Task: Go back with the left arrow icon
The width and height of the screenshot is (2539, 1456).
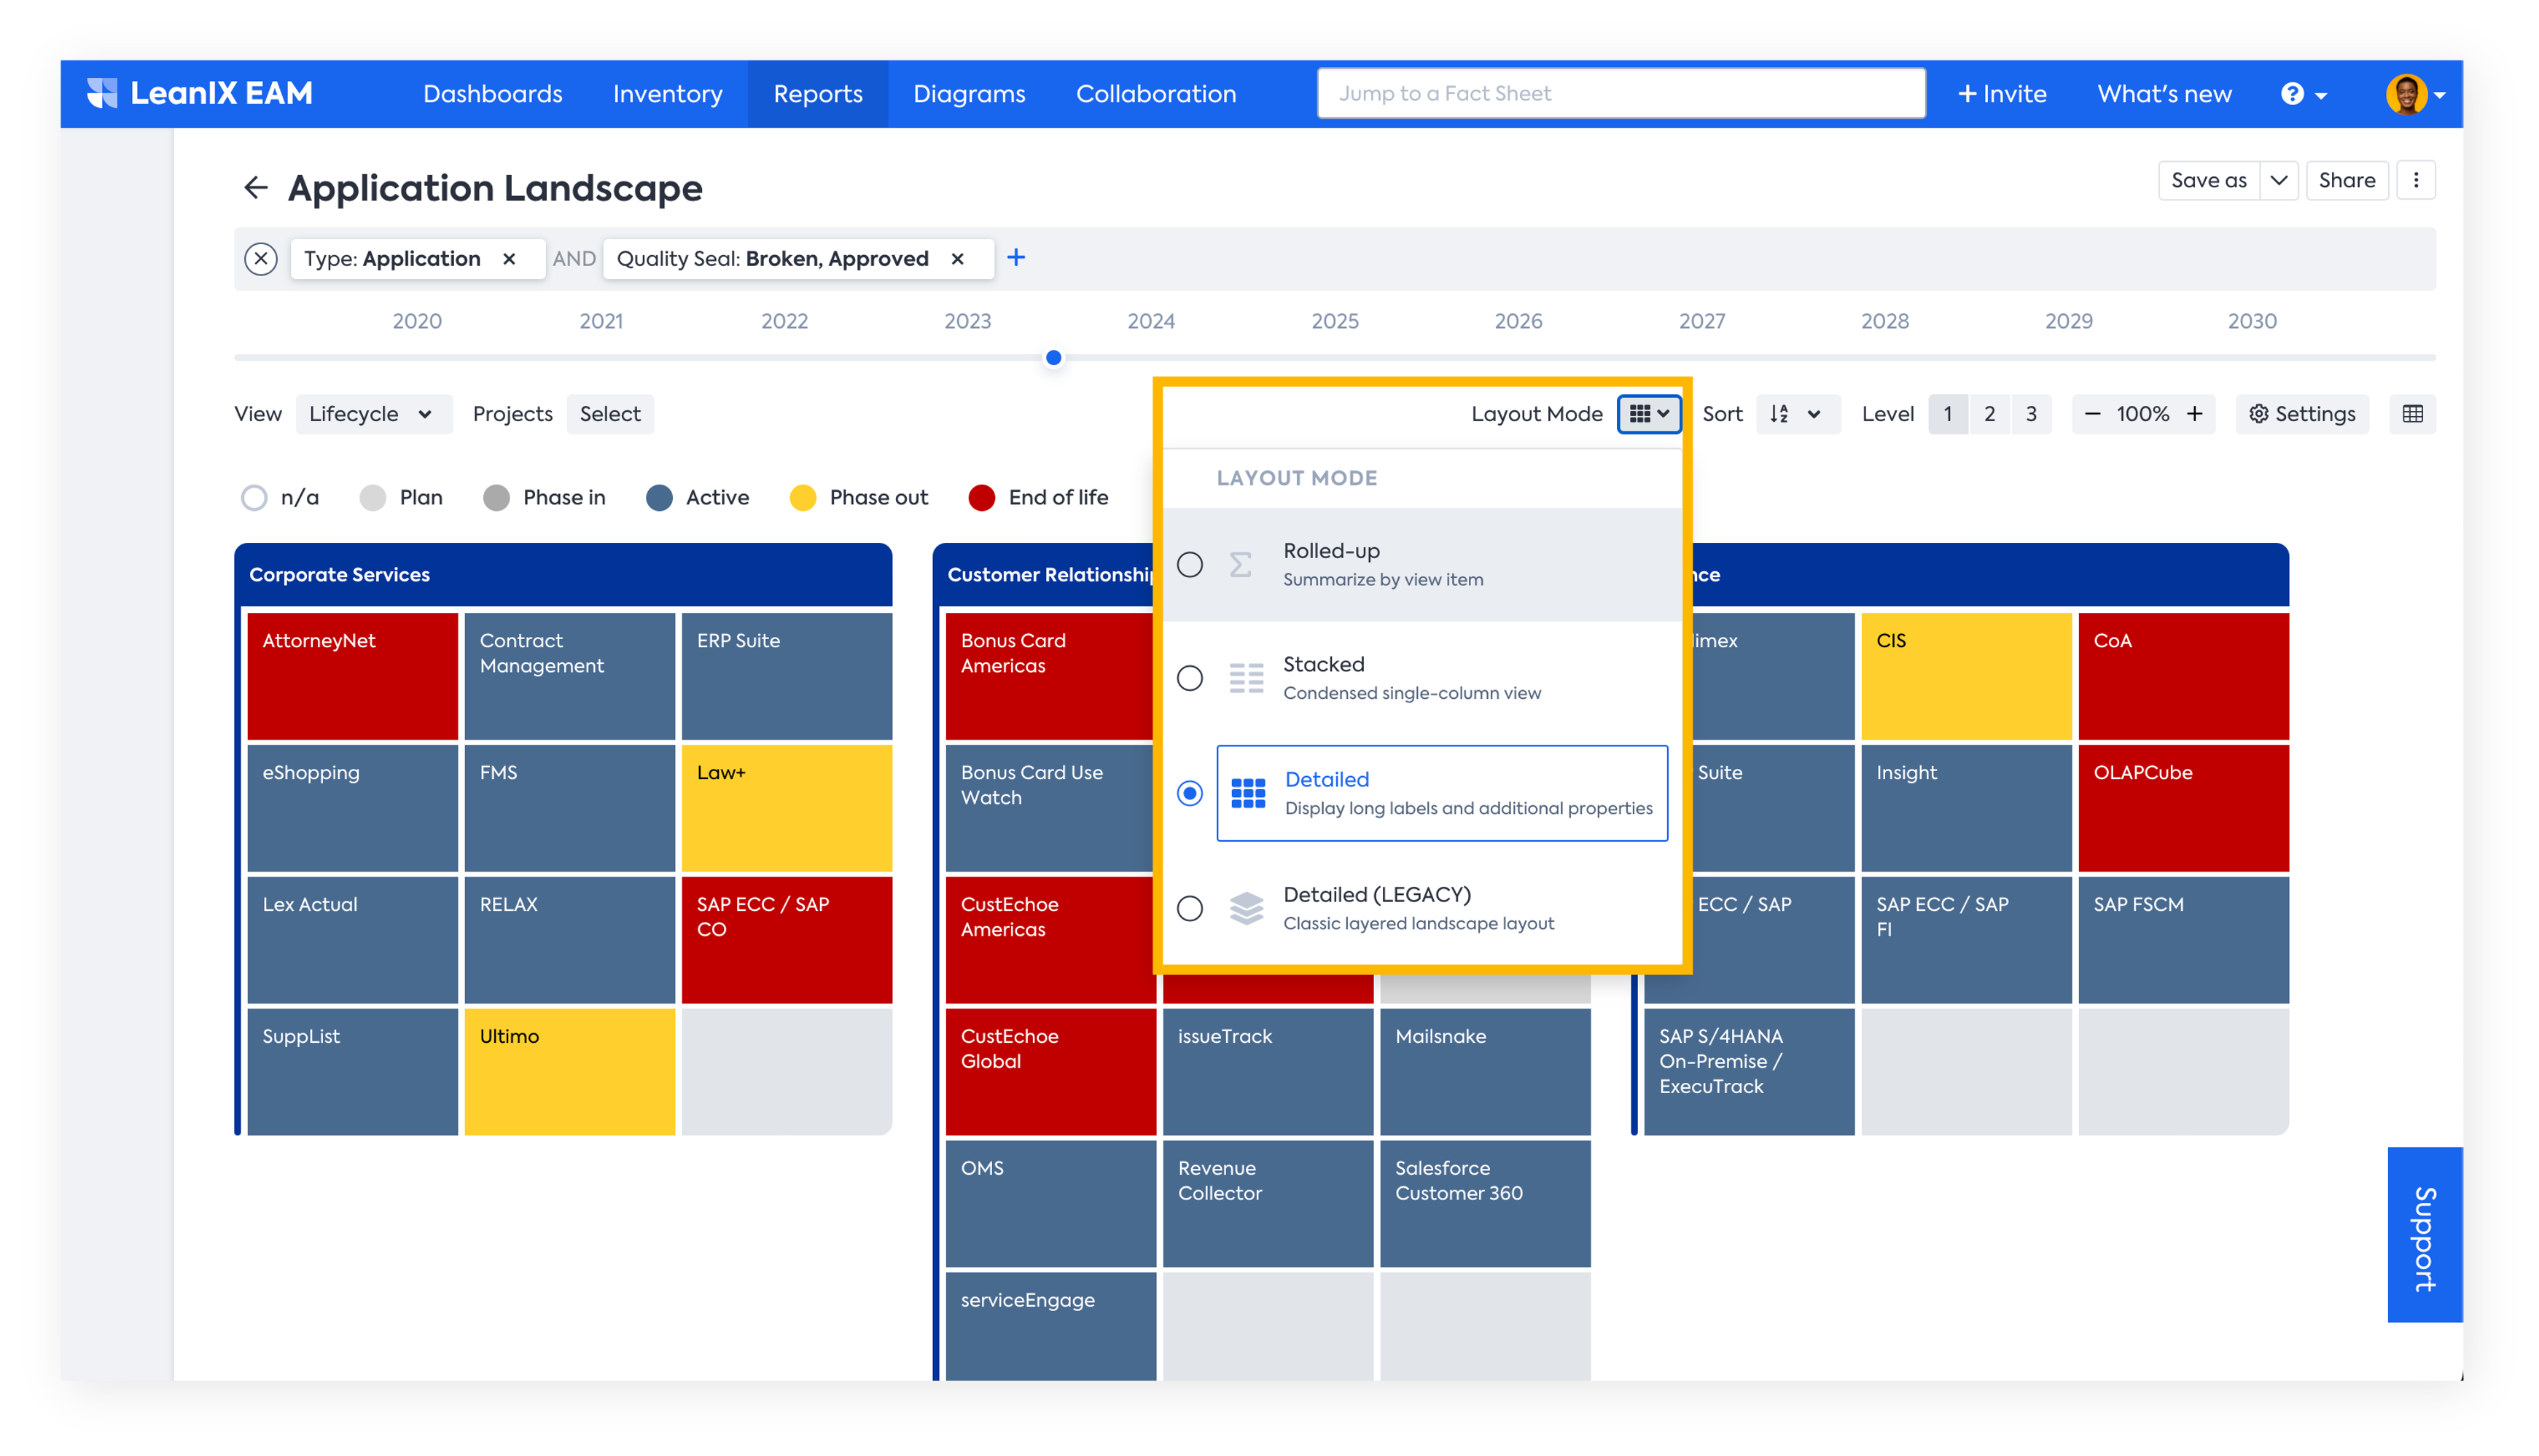Action: [x=256, y=187]
